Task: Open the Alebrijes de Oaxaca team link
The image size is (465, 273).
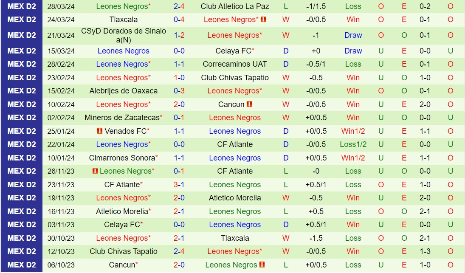Action: click(123, 91)
